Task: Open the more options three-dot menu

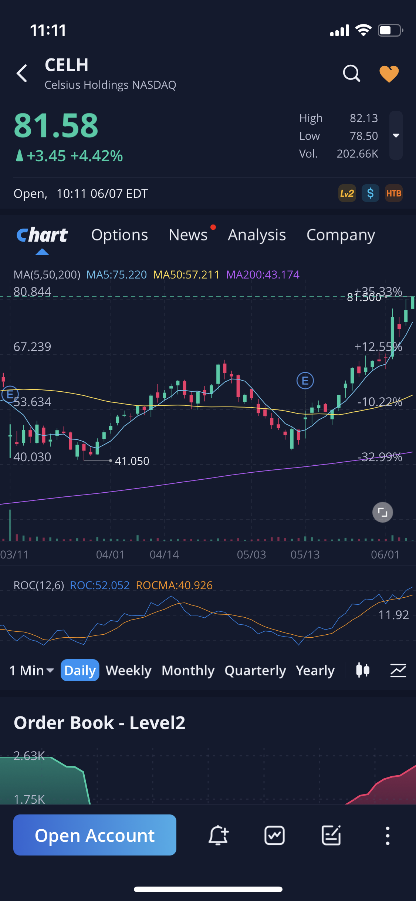Action: pyautogui.click(x=387, y=835)
